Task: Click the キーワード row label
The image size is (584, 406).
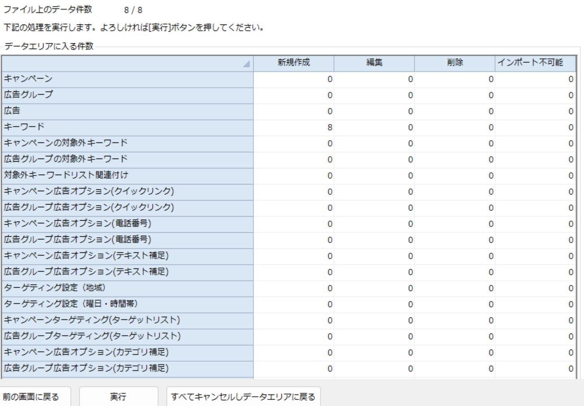Action: point(128,127)
